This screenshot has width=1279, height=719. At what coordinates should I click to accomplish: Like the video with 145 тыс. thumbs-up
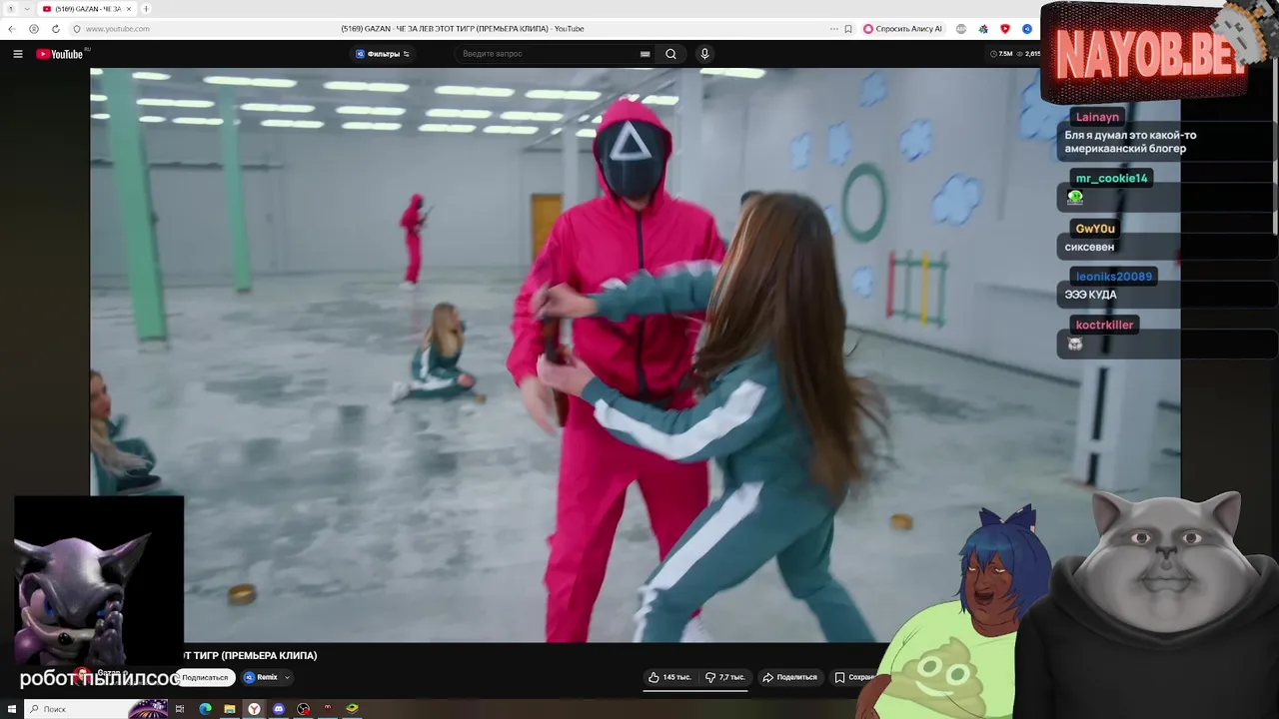point(669,677)
